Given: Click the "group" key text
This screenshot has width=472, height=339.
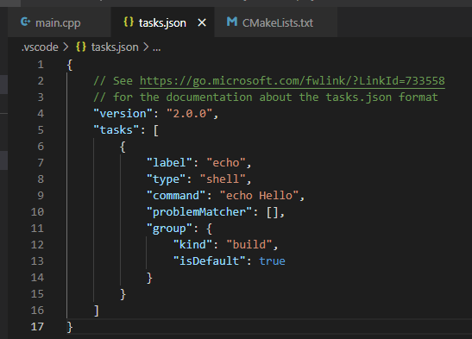Looking at the screenshot, I should (169, 229).
